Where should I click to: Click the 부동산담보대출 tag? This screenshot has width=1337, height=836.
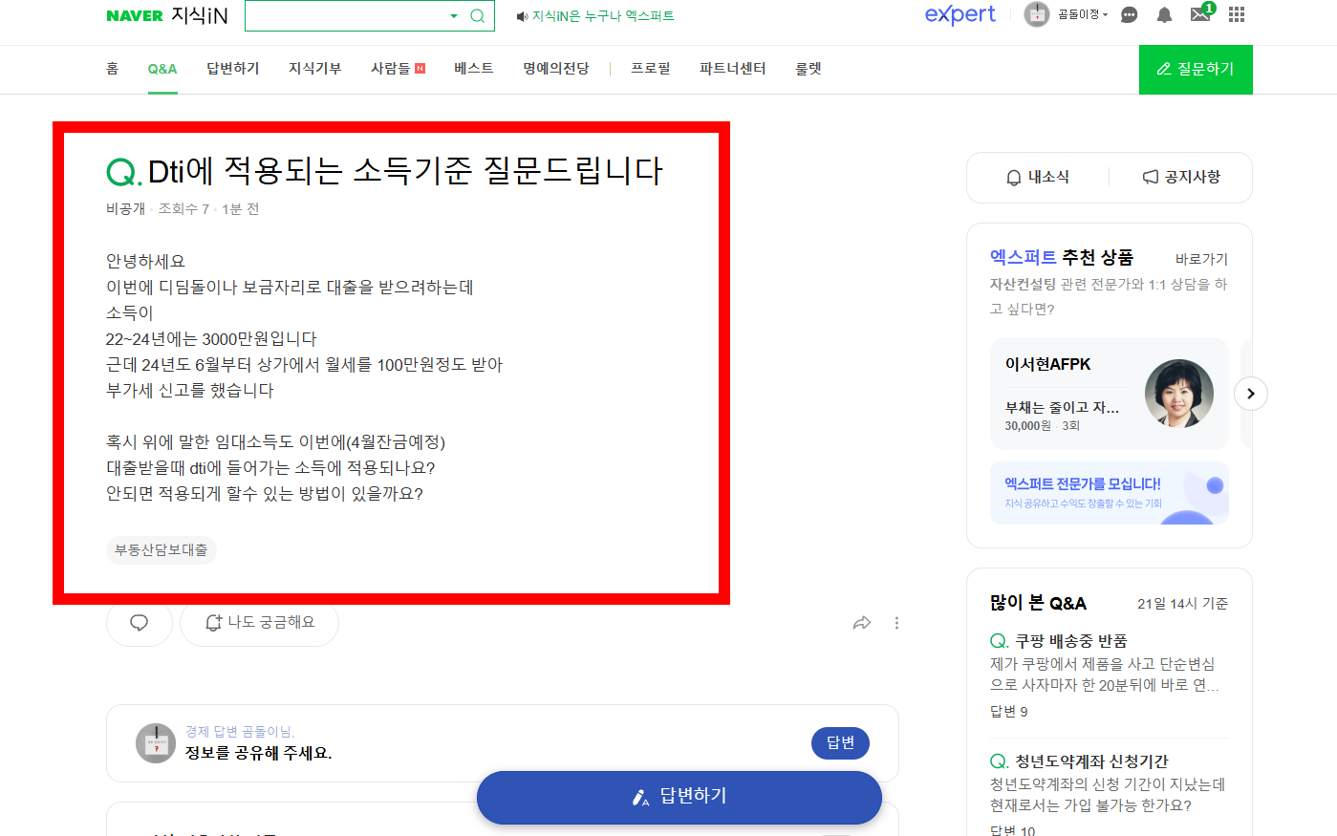pos(162,550)
